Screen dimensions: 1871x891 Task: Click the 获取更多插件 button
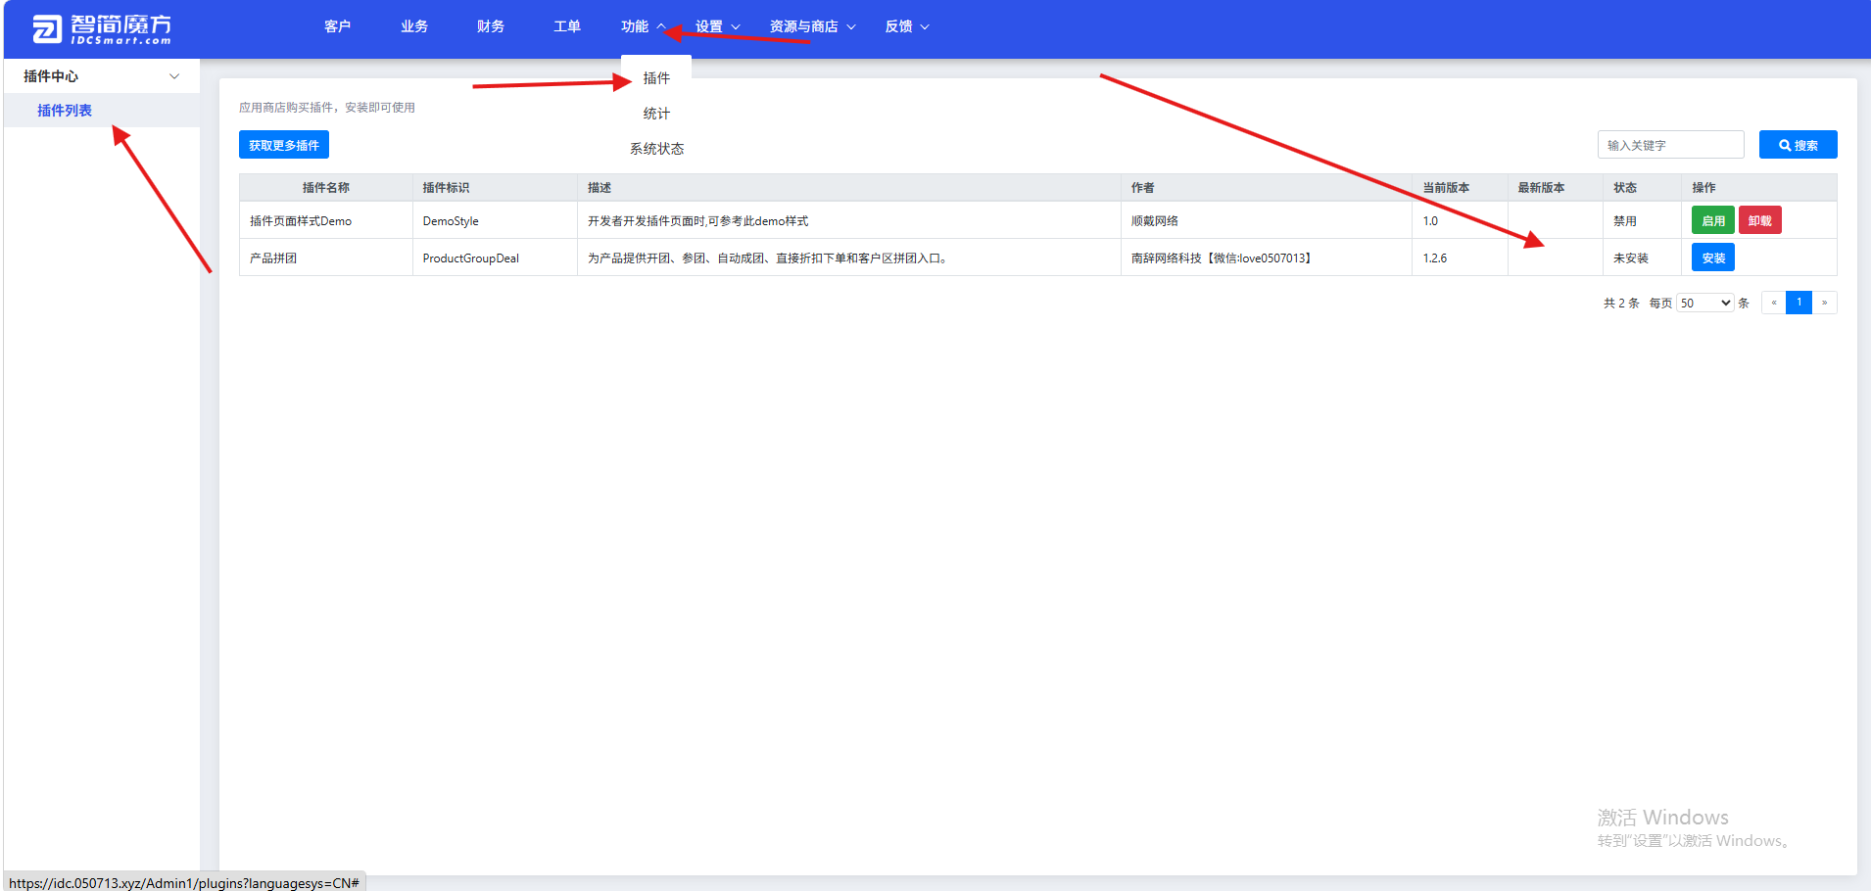pyautogui.click(x=284, y=145)
